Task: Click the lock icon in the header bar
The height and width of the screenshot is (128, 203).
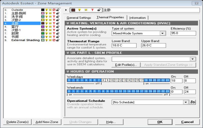Action: [99, 10]
